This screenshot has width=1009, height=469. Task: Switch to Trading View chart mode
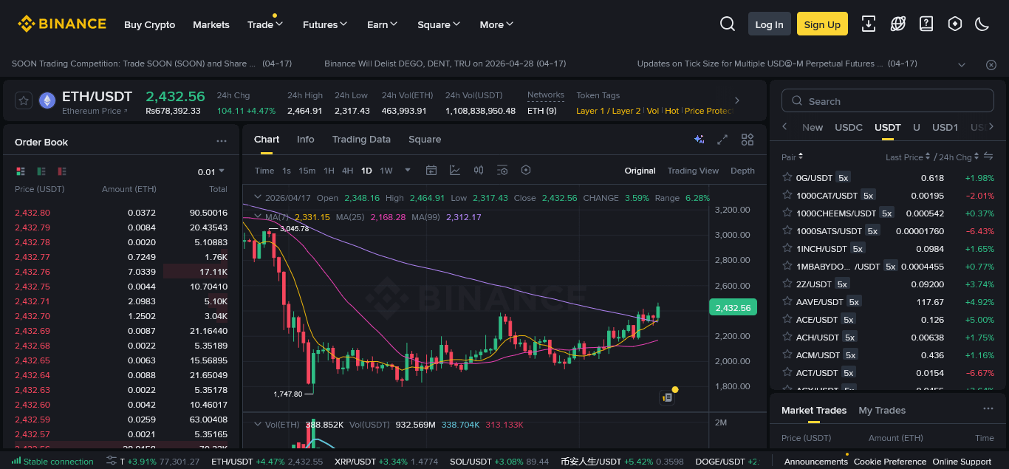coord(693,171)
